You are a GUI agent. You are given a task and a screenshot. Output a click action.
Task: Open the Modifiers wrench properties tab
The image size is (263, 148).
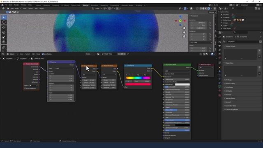coord(219,71)
